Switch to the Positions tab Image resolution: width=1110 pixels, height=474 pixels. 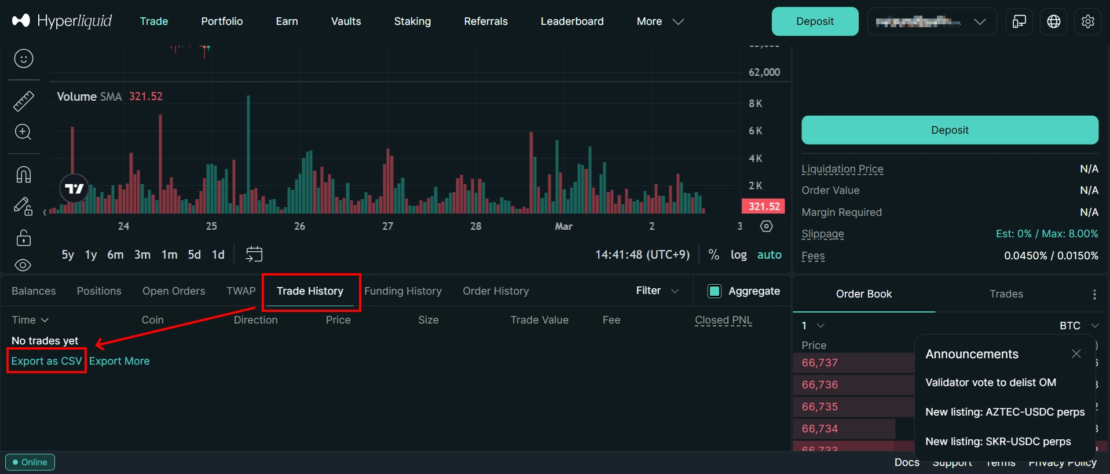coord(99,291)
